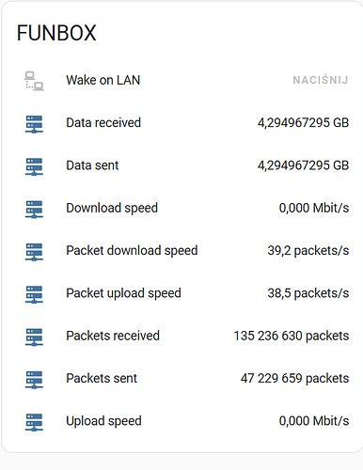Click the 38,5 packets/s value
This screenshot has width=363, height=470.
pyautogui.click(x=308, y=293)
